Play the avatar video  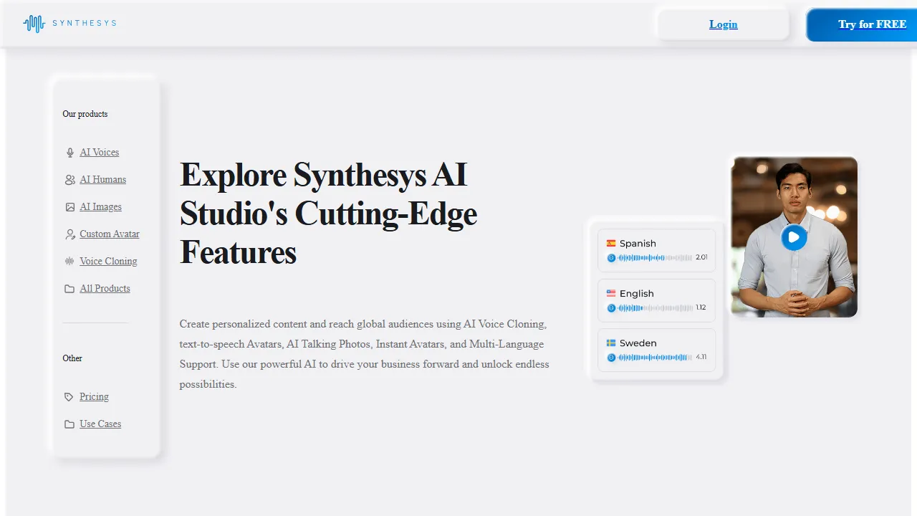point(794,237)
